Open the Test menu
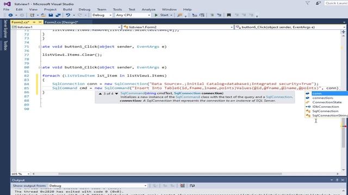 (132, 10)
